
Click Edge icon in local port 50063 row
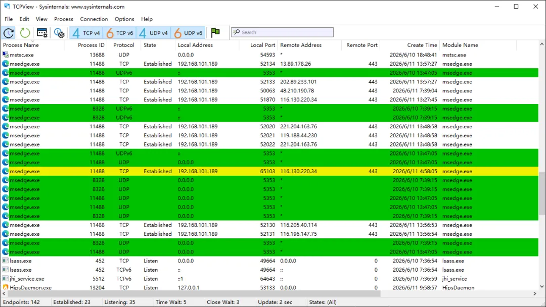pyautogui.click(x=6, y=91)
